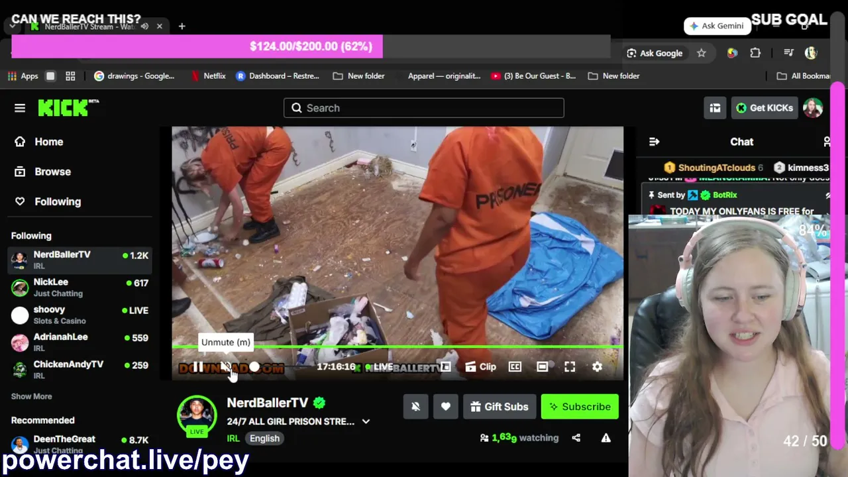The width and height of the screenshot is (848, 477).
Task: Open the Chrome profile avatar
Action: point(812,53)
